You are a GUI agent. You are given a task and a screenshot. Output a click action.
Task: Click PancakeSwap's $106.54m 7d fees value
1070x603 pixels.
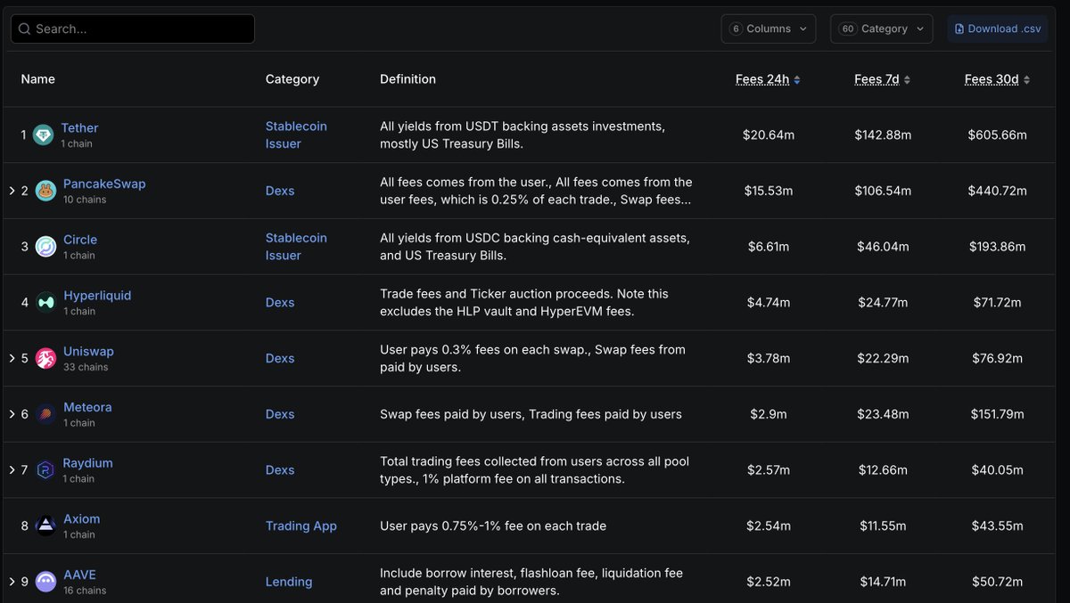pyautogui.click(x=883, y=191)
